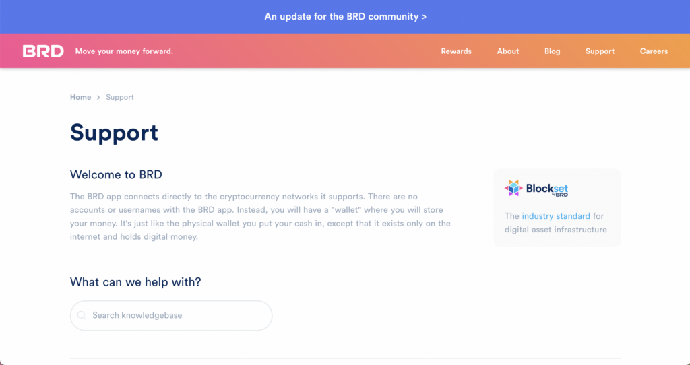Image resolution: width=690 pixels, height=365 pixels.
Task: Open the Careers nav item
Action: [654, 51]
